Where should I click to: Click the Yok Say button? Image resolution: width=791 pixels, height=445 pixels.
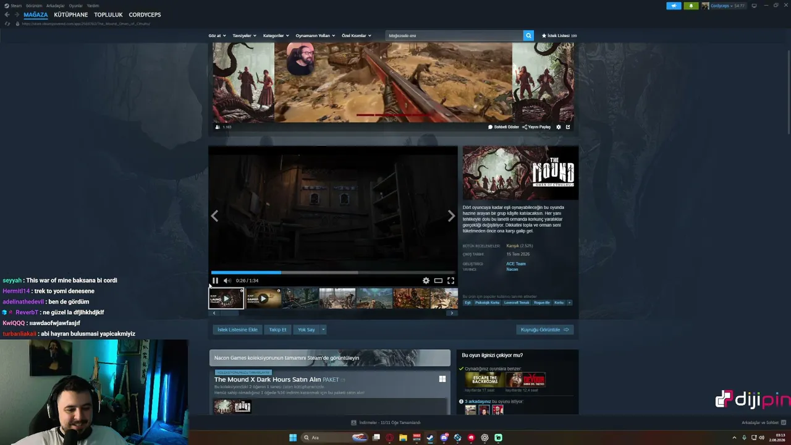point(307,329)
